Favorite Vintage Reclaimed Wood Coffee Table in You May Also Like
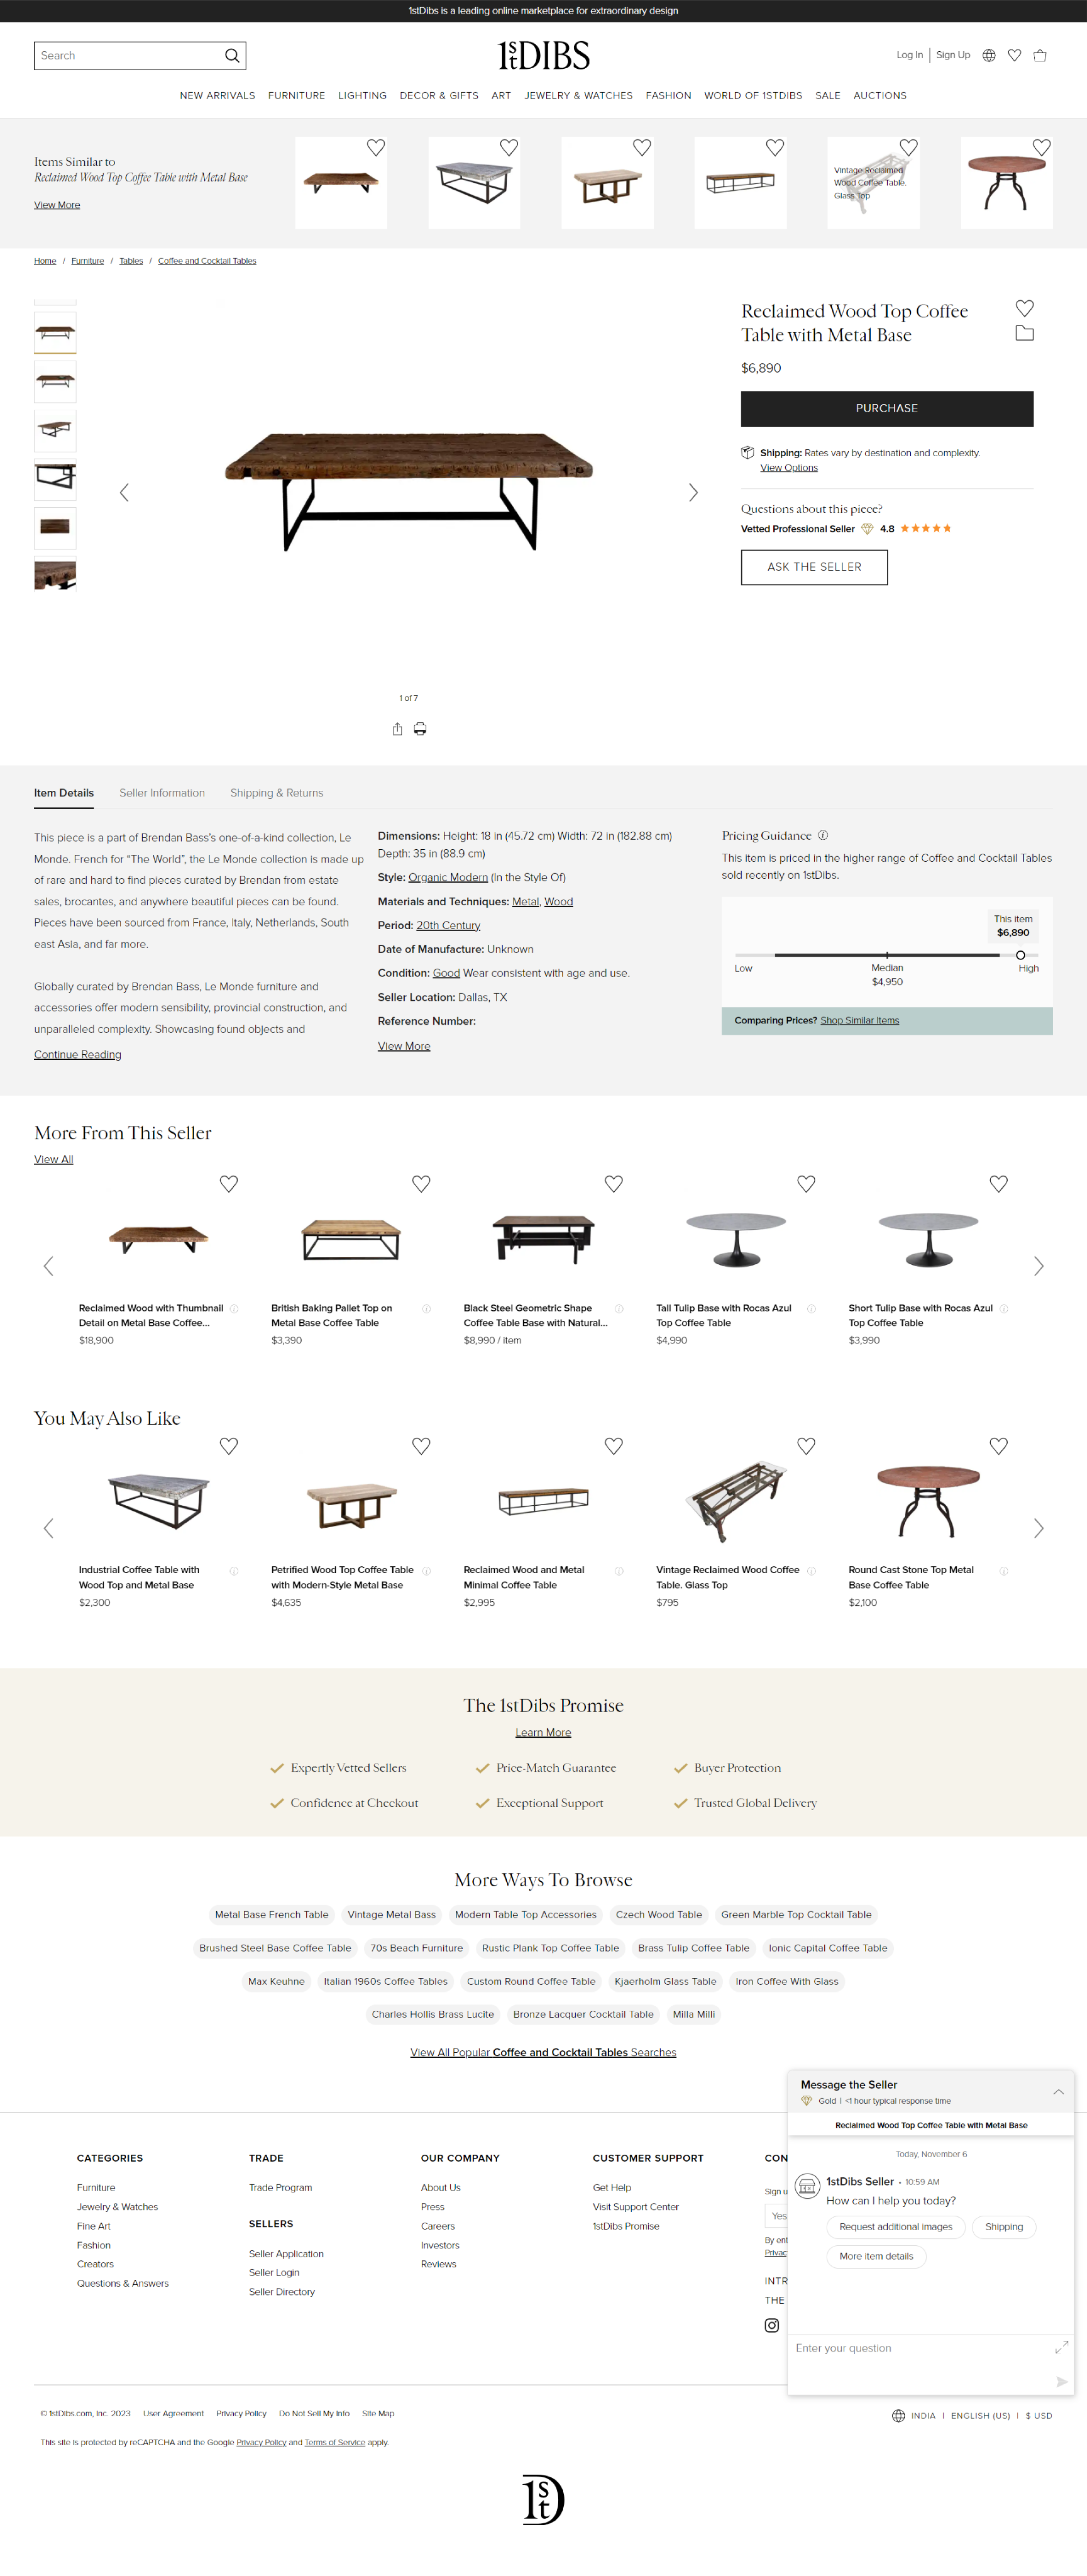 click(x=806, y=1446)
